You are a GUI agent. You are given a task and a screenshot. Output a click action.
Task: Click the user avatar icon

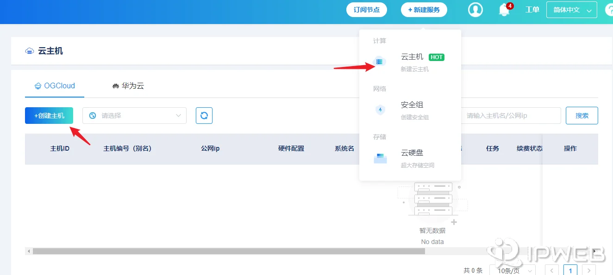[x=475, y=9]
